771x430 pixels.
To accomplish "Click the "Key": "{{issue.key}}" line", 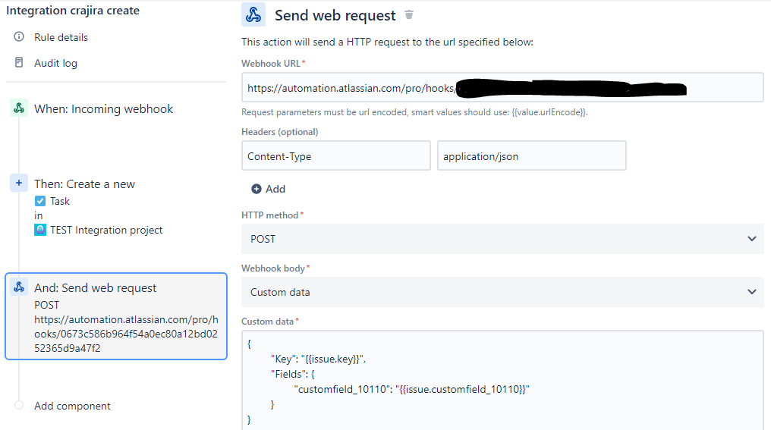I will click(318, 359).
